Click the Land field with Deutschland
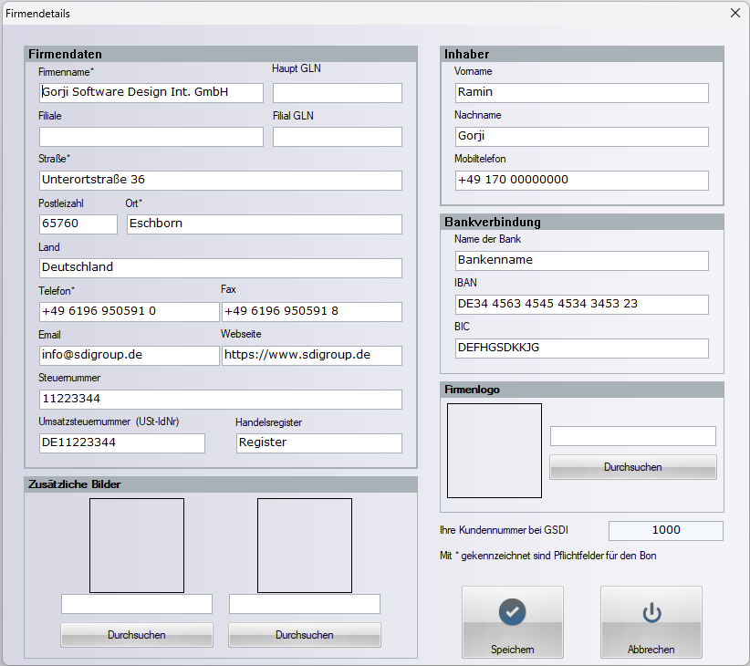 [x=221, y=268]
